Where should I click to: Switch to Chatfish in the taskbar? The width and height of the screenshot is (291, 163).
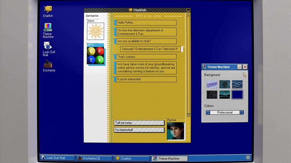132,159
